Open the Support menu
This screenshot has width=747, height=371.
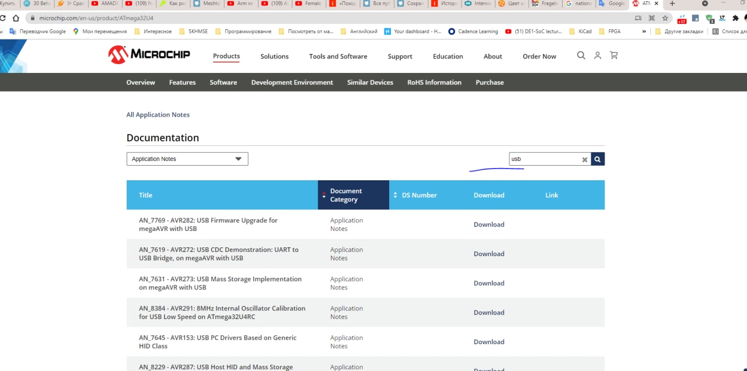point(400,57)
